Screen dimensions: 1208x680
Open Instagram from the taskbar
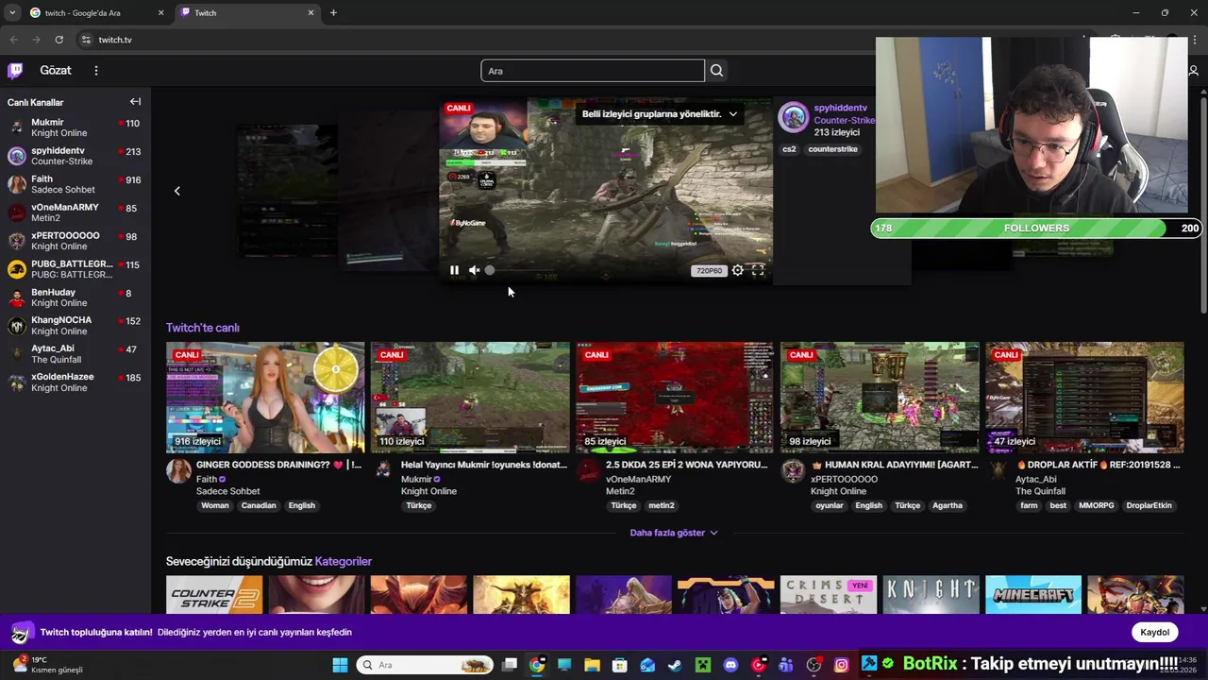pyautogui.click(x=841, y=665)
